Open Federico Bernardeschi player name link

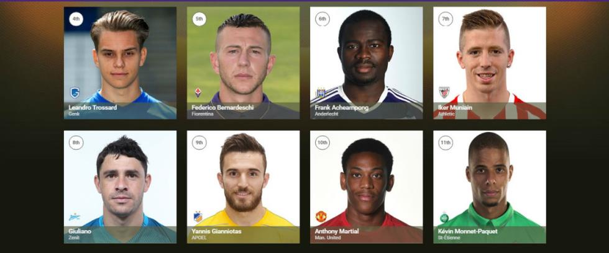point(222,108)
